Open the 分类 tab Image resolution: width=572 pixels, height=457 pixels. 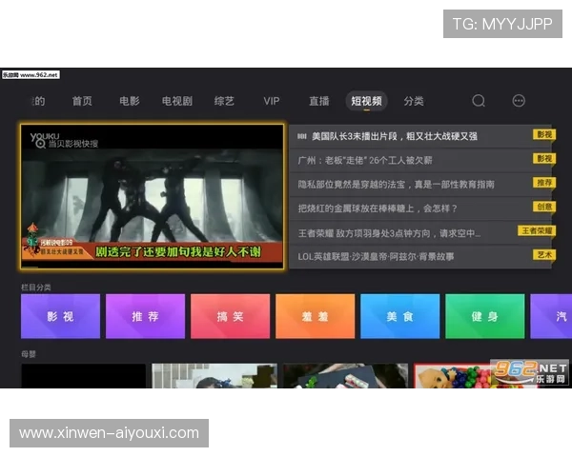point(414,101)
